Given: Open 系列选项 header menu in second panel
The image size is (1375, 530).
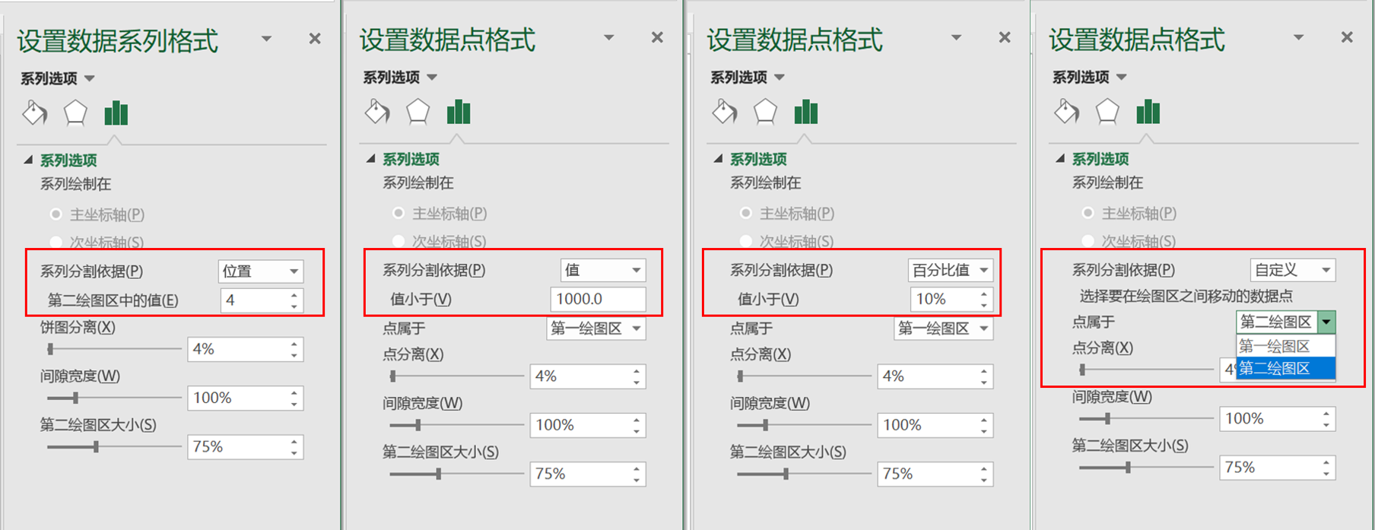Looking at the screenshot, I should click(400, 77).
